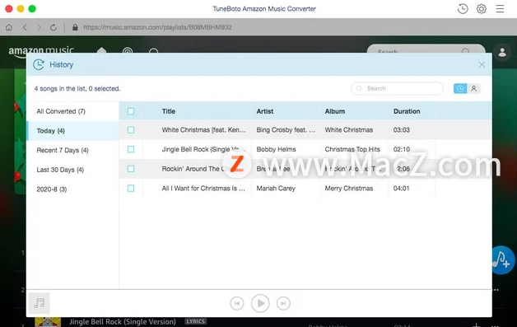Sort by the Duration column header
This screenshot has height=327, width=517.
407,111
